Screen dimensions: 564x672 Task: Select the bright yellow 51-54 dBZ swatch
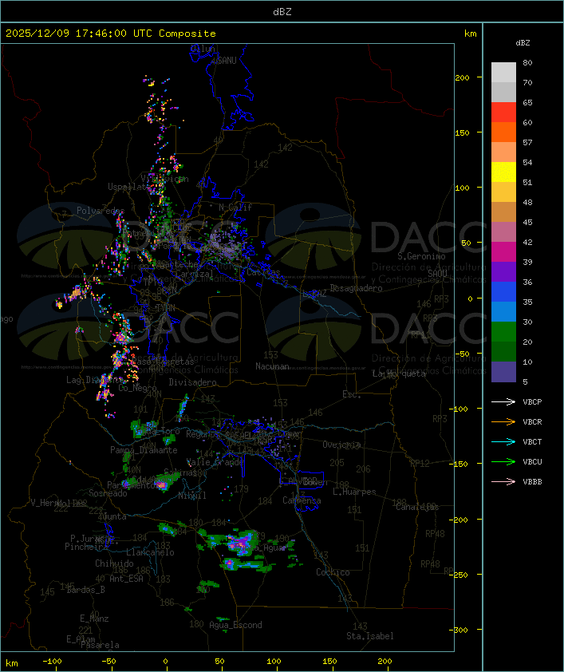(x=503, y=172)
